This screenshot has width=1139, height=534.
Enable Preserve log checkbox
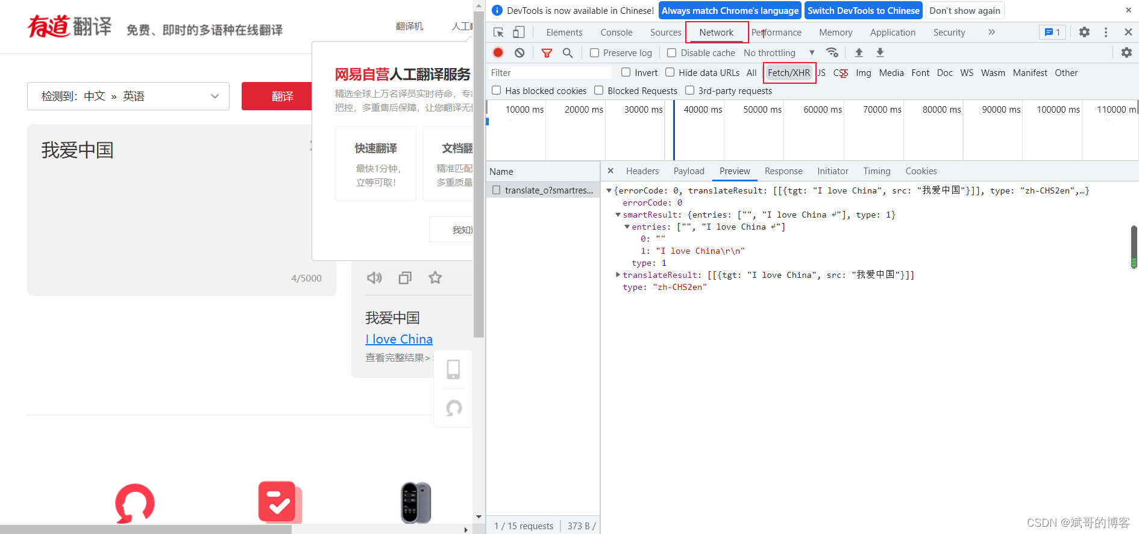594,53
